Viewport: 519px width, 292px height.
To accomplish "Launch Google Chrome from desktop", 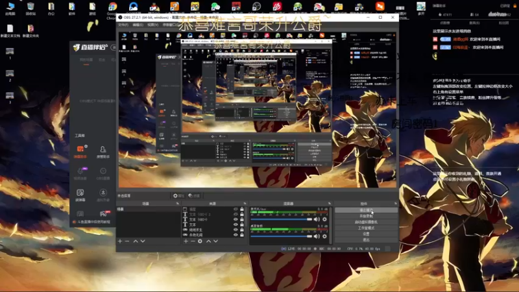I will click(x=112, y=10).
